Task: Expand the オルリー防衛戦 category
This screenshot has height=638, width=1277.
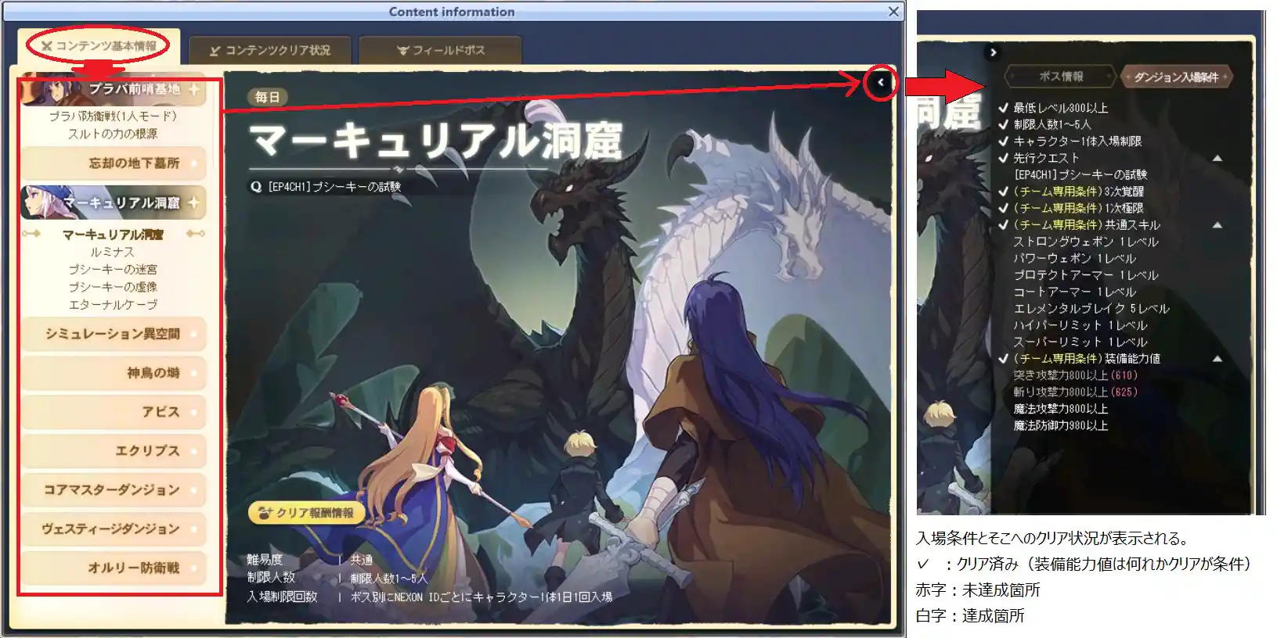Action: tap(114, 568)
